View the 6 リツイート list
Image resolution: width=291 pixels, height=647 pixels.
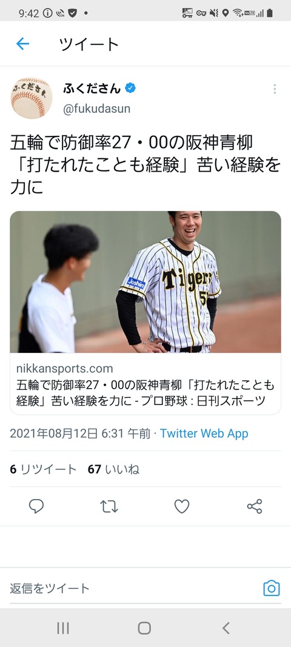pos(43,469)
